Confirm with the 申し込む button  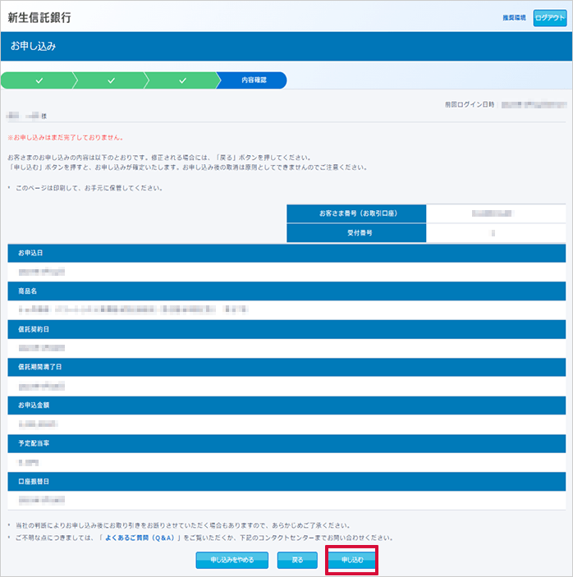point(352,560)
